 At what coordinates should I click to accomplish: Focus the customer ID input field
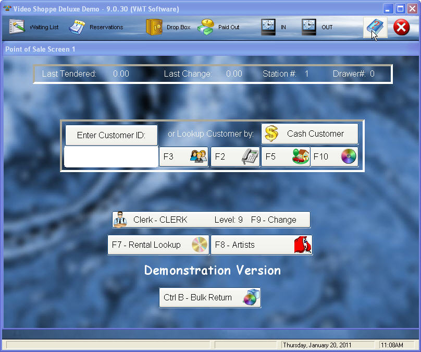(111, 156)
